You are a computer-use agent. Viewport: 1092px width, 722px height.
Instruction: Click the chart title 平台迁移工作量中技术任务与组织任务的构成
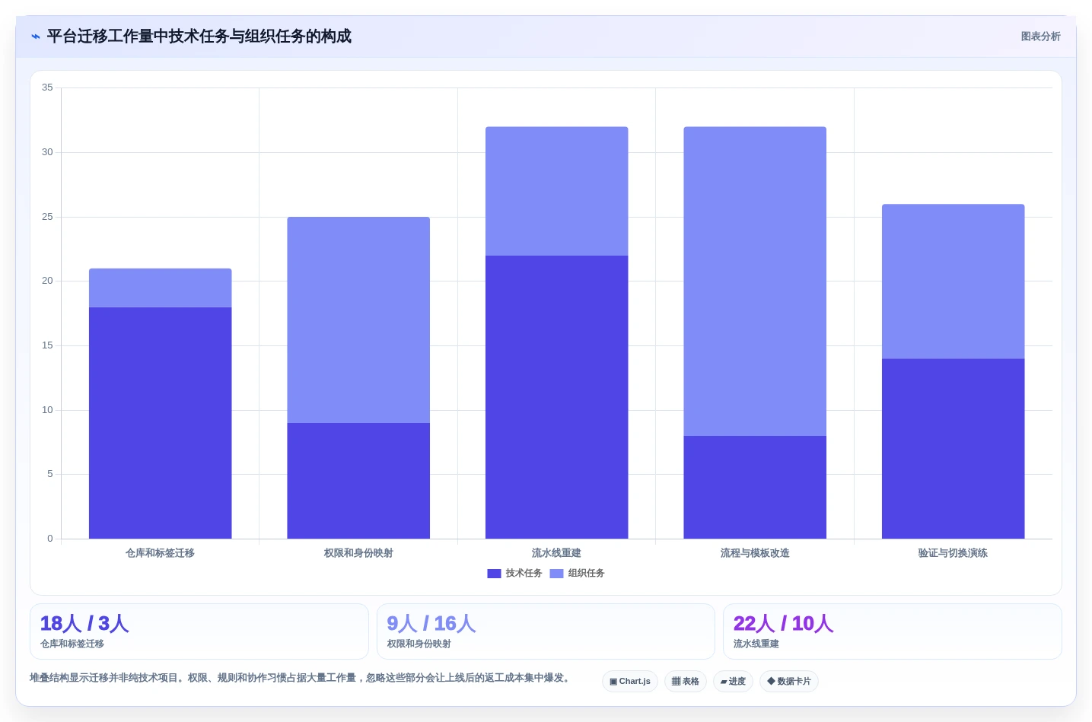199,37
